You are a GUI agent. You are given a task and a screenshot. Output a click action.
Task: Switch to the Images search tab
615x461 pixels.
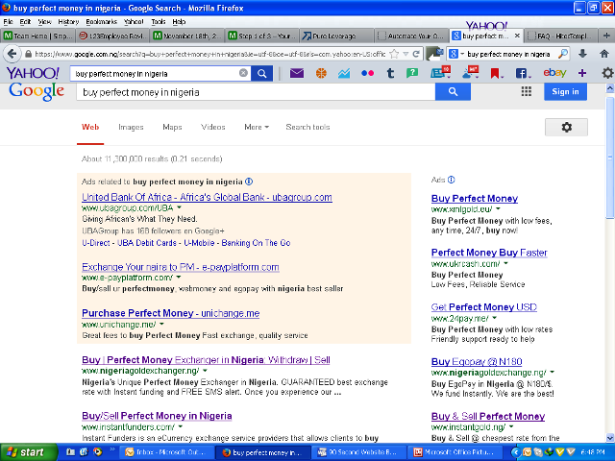coord(131,127)
